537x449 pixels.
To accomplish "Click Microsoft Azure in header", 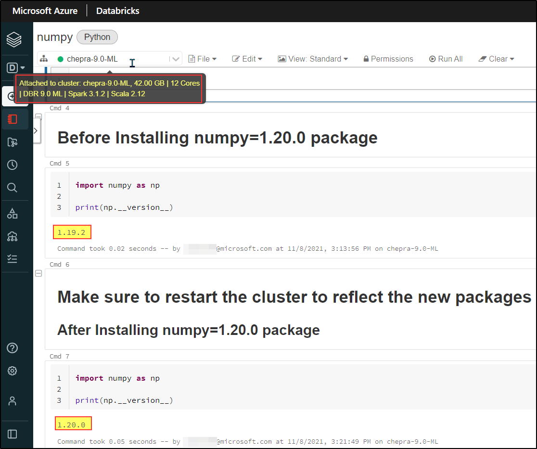I will pyautogui.click(x=45, y=11).
